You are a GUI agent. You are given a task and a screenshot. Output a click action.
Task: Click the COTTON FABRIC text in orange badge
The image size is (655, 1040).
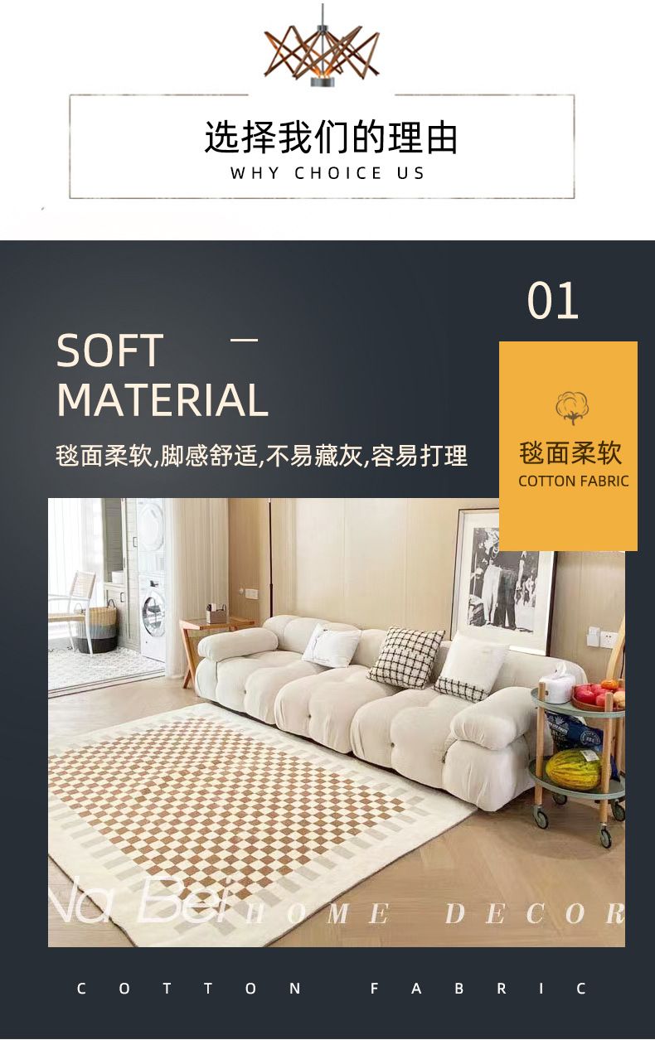[x=574, y=481]
